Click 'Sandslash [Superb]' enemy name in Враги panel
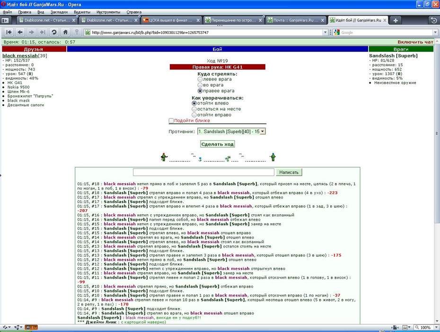Viewport: 440px width, 332px height. point(393,56)
